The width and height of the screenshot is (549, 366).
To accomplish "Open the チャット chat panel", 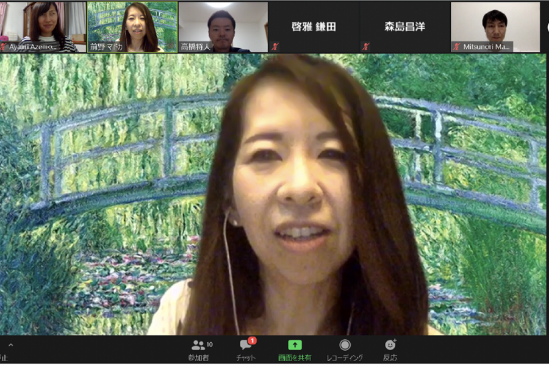I will click(x=246, y=350).
